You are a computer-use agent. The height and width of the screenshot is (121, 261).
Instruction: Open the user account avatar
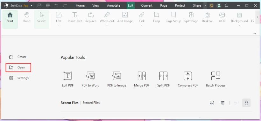tap(219, 5)
